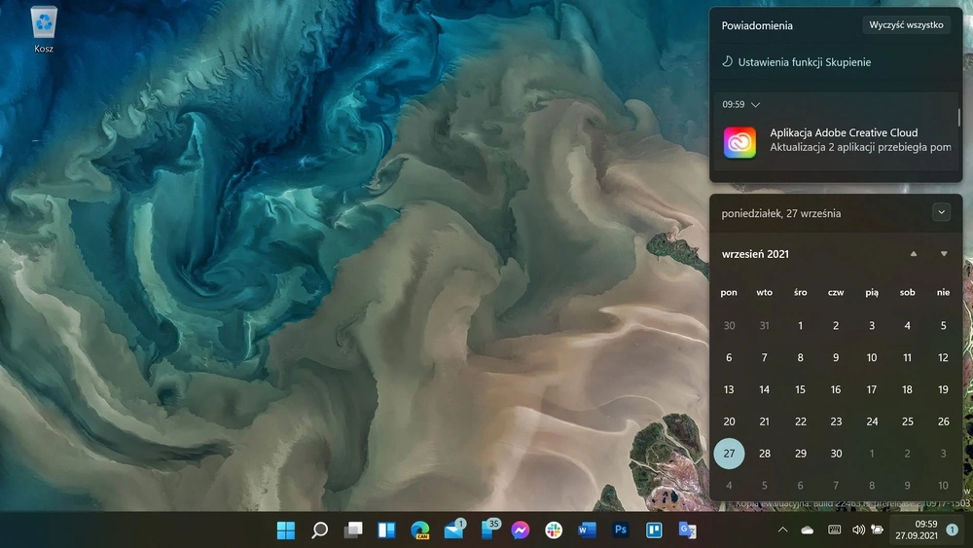
Task: Launch Photoshop from the taskbar
Action: click(x=621, y=530)
